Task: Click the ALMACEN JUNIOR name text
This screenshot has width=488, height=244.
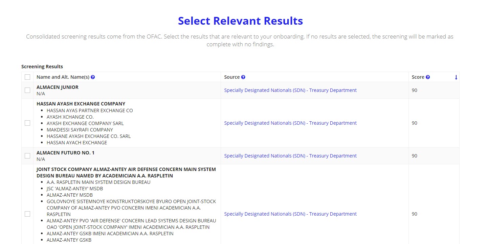Action: coord(57,87)
